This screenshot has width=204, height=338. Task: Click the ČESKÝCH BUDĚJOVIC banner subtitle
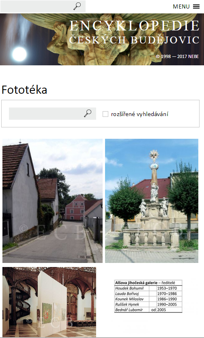[x=134, y=40]
